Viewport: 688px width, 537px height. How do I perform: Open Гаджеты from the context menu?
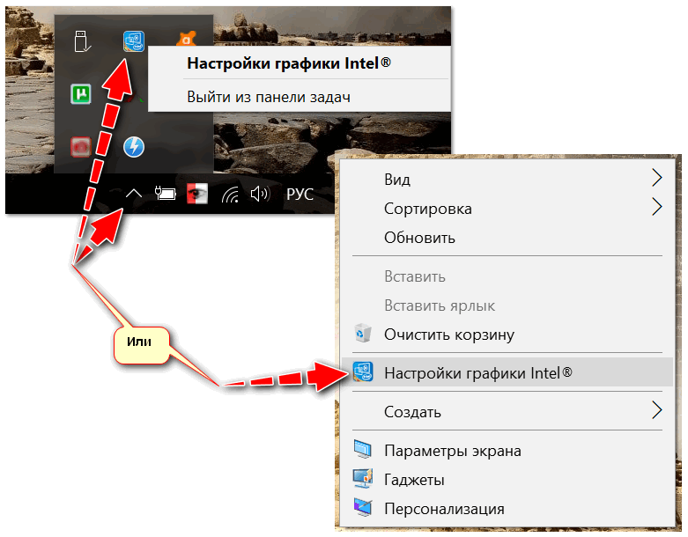point(507,480)
